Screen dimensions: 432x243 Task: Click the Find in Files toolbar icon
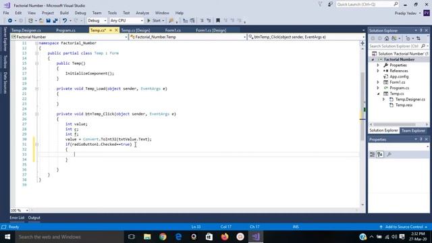pos(171,21)
